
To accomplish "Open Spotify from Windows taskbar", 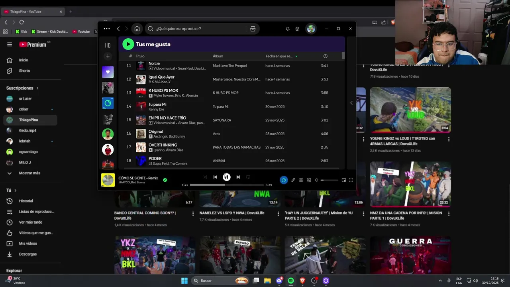I will tap(291, 281).
